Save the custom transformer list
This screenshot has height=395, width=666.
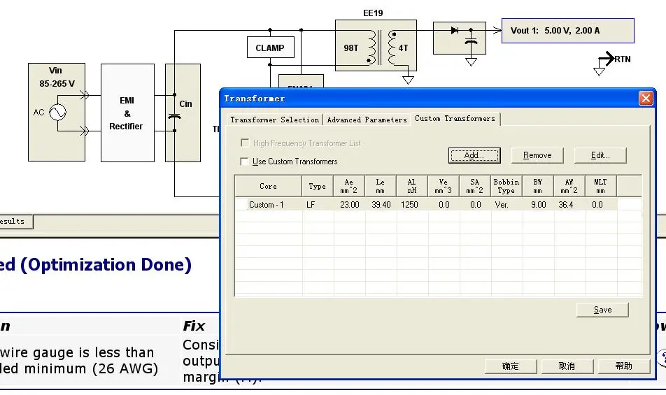603,310
